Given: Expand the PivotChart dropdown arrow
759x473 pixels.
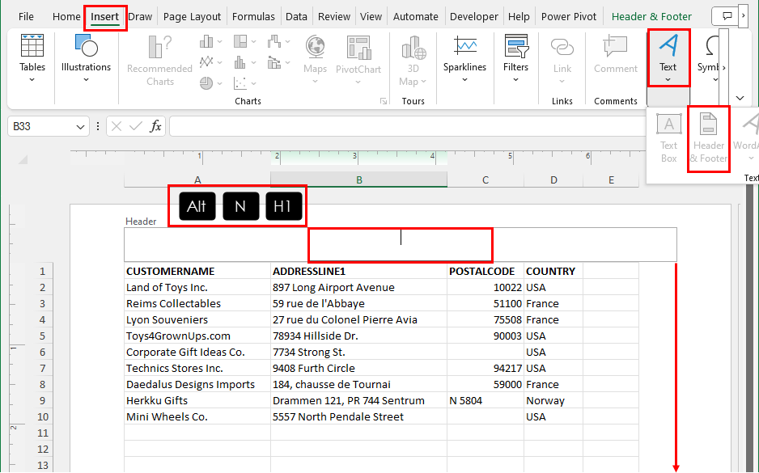Looking at the screenshot, I should 358,82.
